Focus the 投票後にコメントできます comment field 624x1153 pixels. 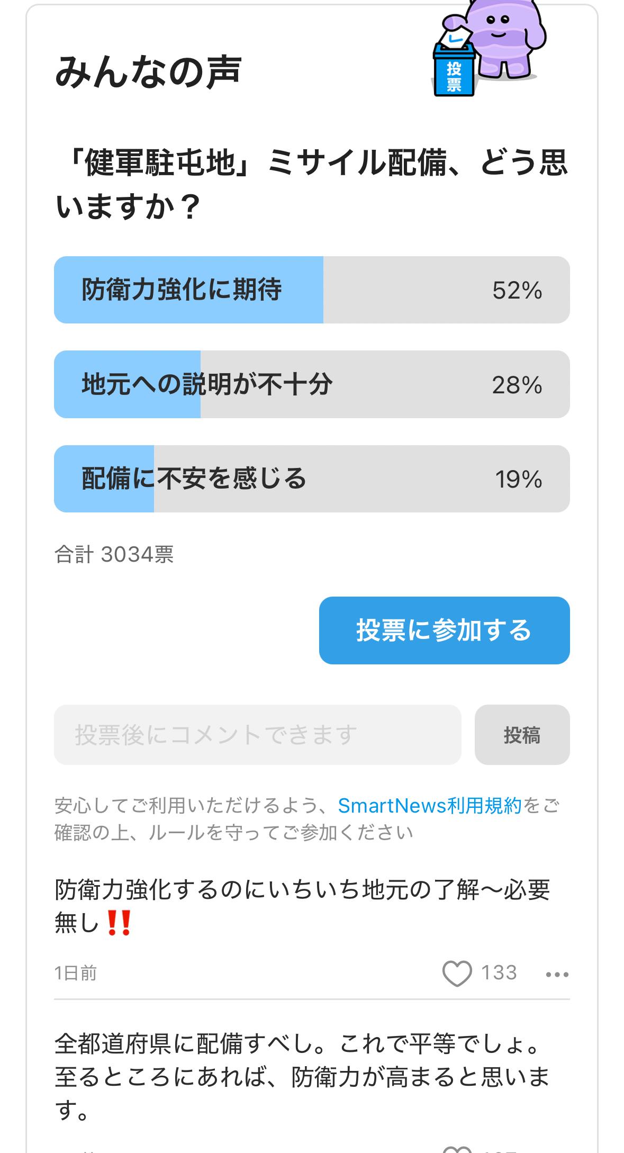[x=257, y=735]
